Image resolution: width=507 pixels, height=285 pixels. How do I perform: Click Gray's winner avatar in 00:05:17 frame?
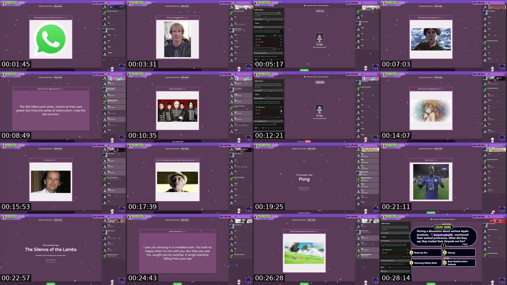320,37
